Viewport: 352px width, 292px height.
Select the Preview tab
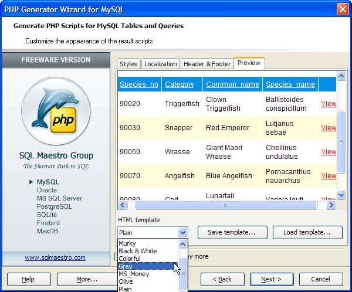(249, 63)
